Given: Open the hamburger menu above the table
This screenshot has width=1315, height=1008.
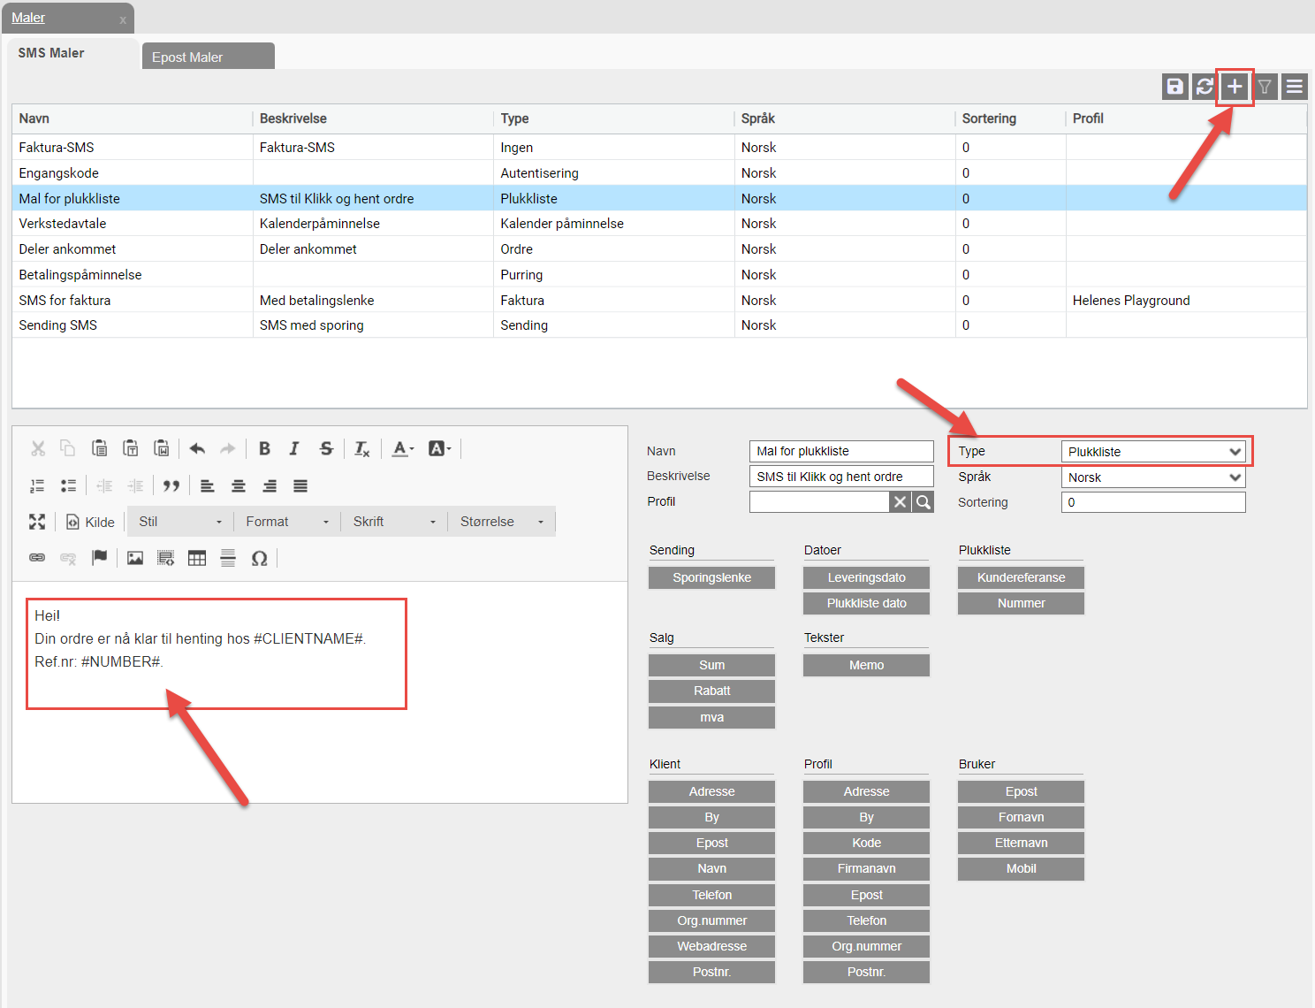Looking at the screenshot, I should click(x=1295, y=87).
